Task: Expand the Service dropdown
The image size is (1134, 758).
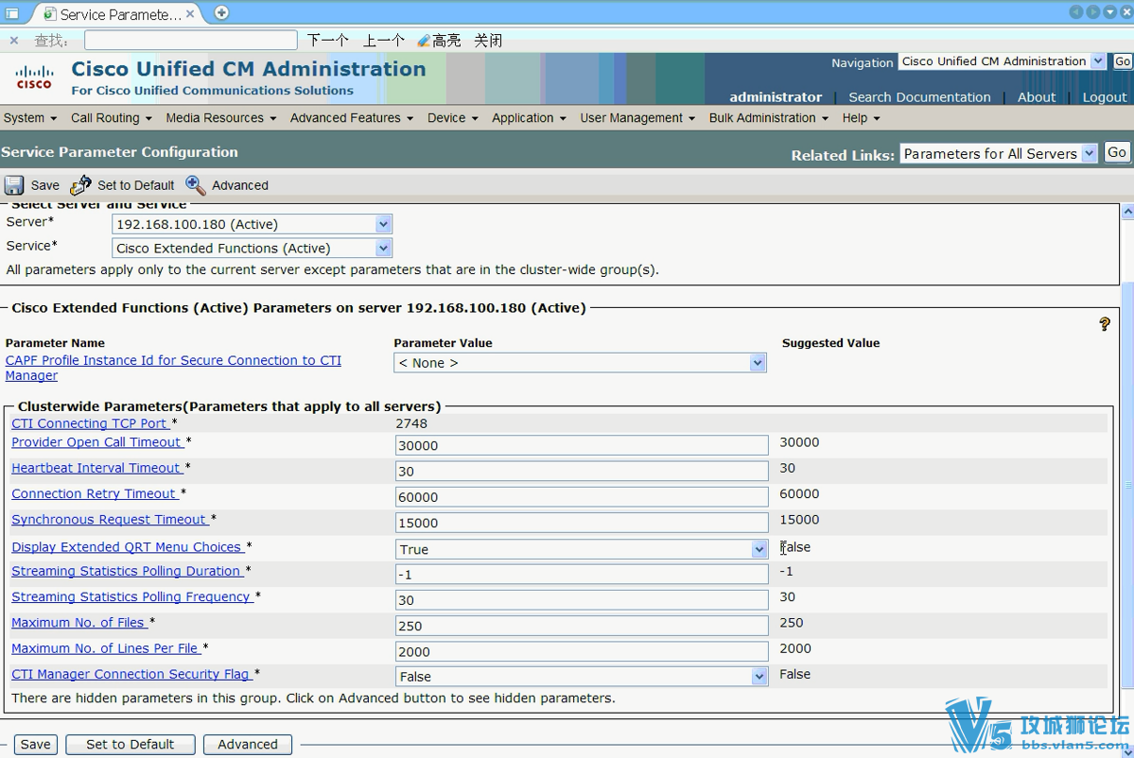Action: tap(382, 249)
